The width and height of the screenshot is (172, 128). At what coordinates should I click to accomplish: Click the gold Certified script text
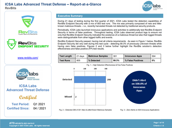click(28, 97)
